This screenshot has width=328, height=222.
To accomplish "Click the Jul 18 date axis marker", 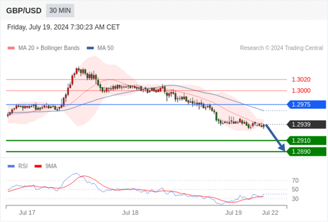I will (130, 213).
